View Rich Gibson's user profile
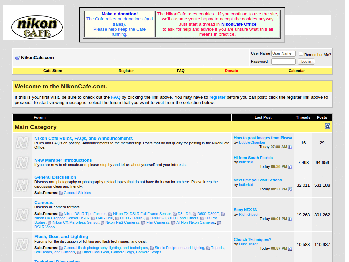The image size is (349, 262). pos(249,214)
